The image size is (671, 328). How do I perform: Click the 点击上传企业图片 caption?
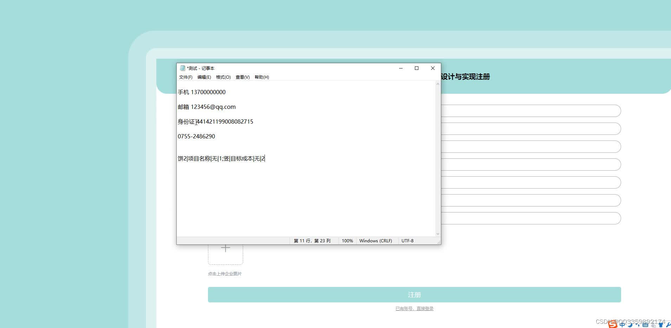(225, 274)
